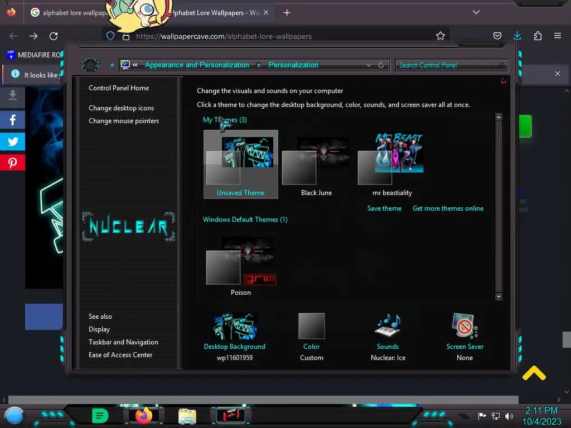This screenshot has width=571, height=428.
Task: Click the themes list scroll-down arrow
Action: click(x=499, y=296)
